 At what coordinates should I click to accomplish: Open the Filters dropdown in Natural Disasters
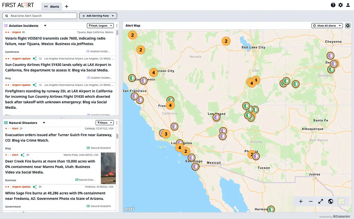pyautogui.click(x=105, y=123)
